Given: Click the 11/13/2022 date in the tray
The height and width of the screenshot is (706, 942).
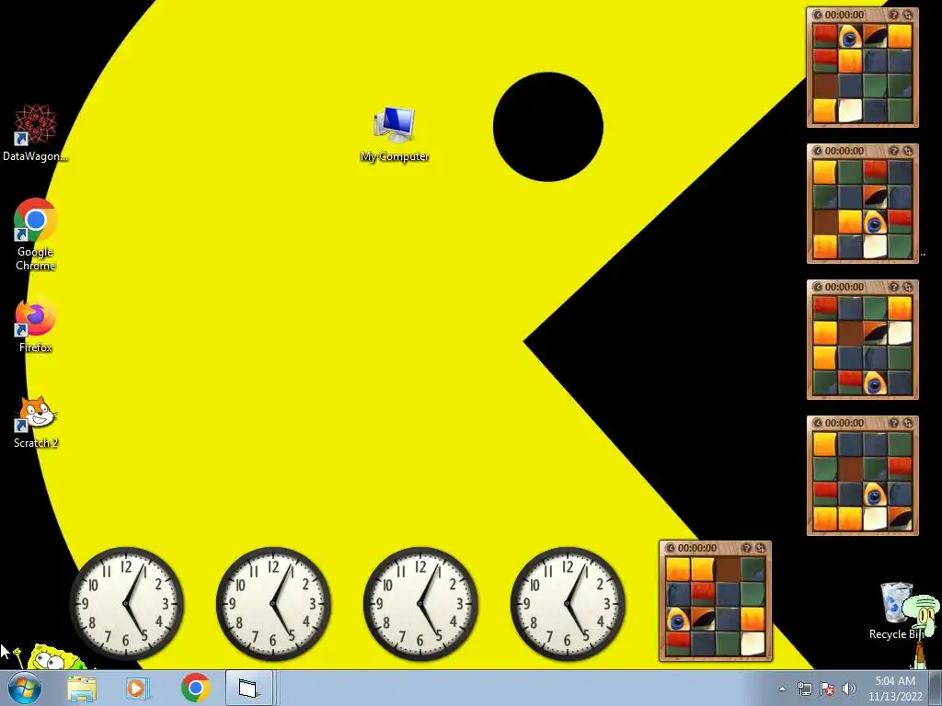Looking at the screenshot, I should (x=895, y=697).
